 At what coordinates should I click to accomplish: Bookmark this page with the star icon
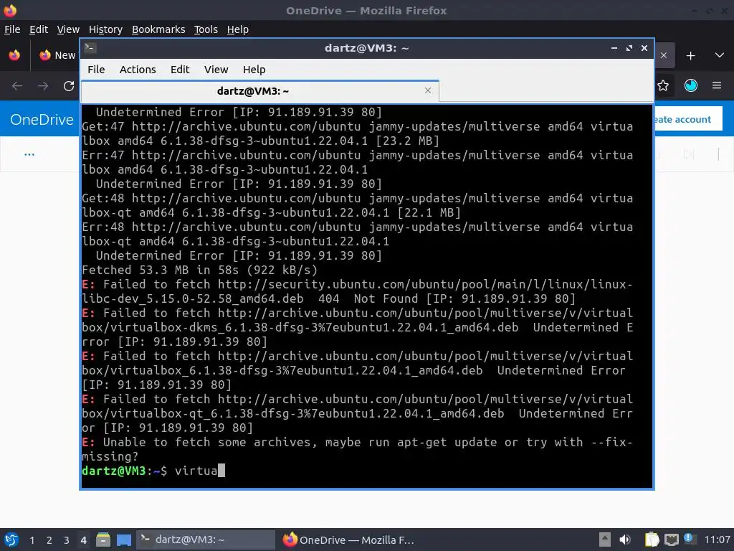(x=663, y=86)
